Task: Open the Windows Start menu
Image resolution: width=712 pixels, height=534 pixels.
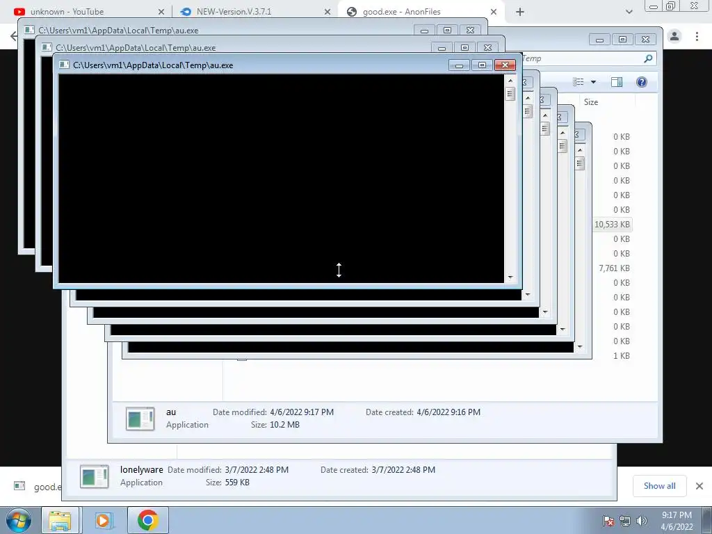Action: coord(19,520)
